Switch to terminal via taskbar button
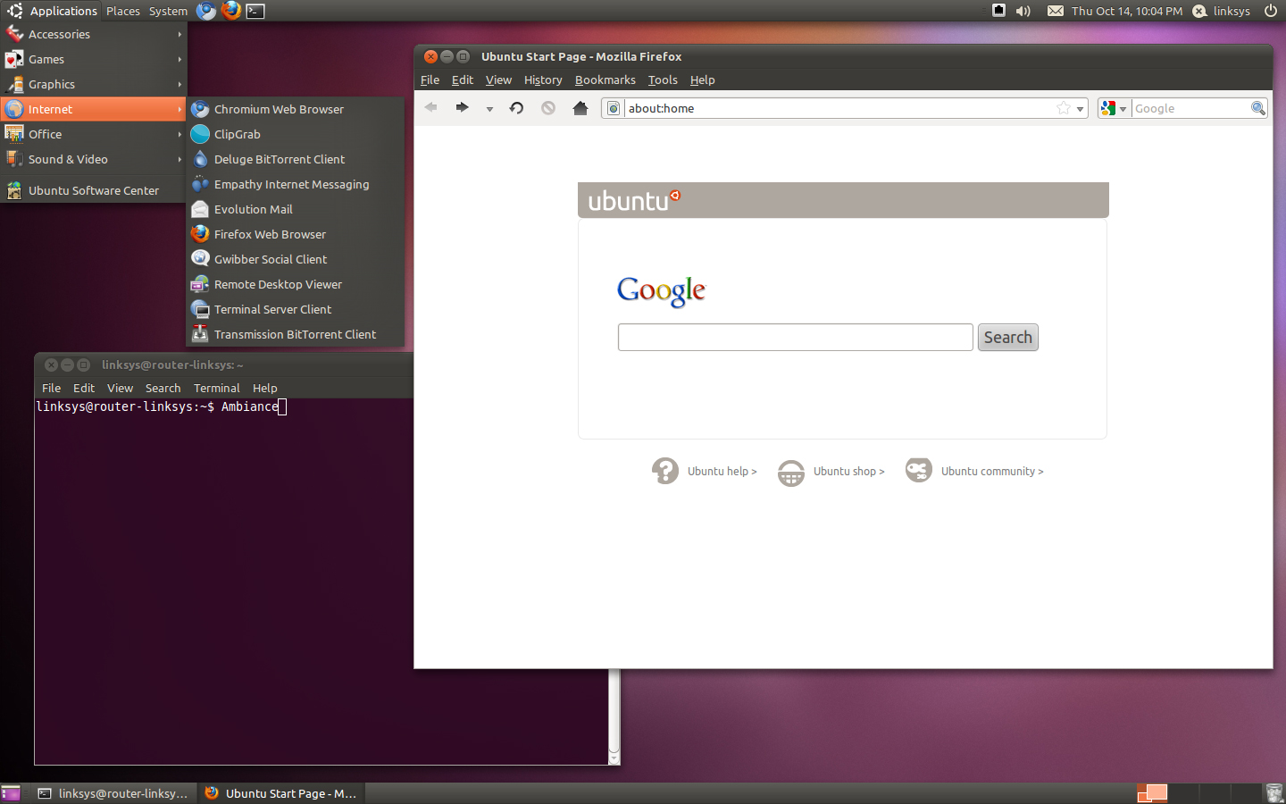Screen dimensions: 1286x804 tap(113, 793)
